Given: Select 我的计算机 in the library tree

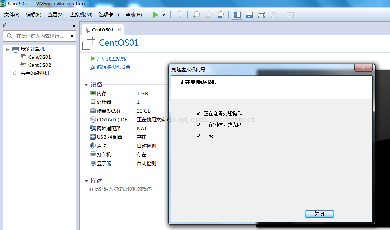Looking at the screenshot, I should tap(33, 49).
